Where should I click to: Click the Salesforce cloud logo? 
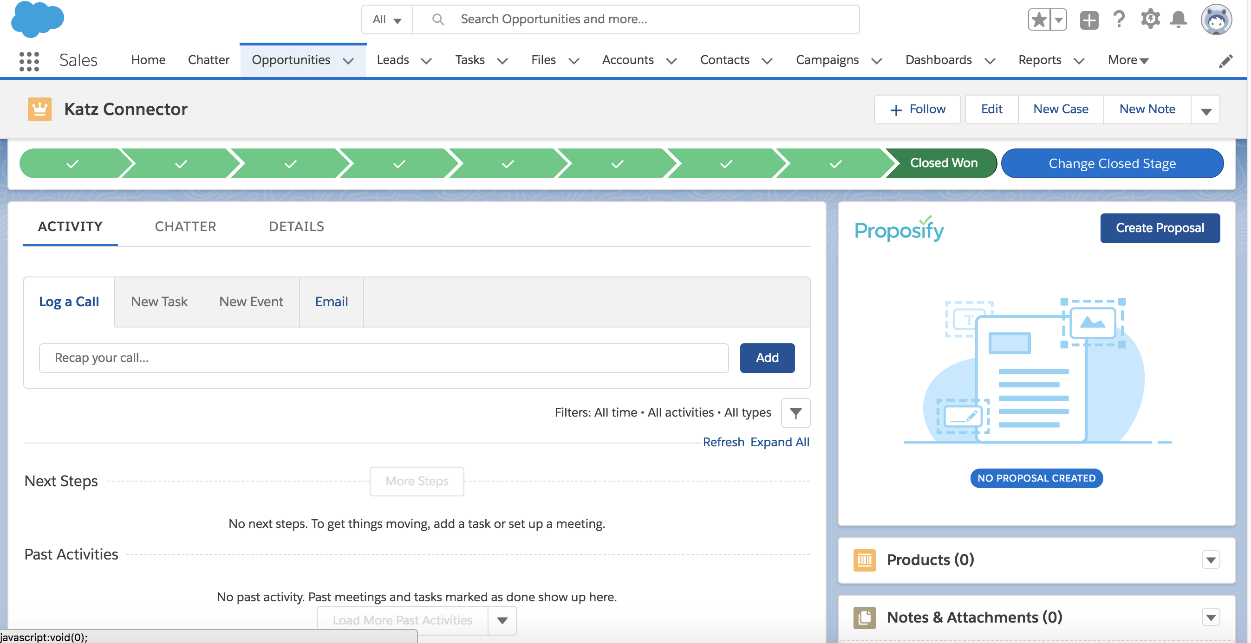click(38, 19)
